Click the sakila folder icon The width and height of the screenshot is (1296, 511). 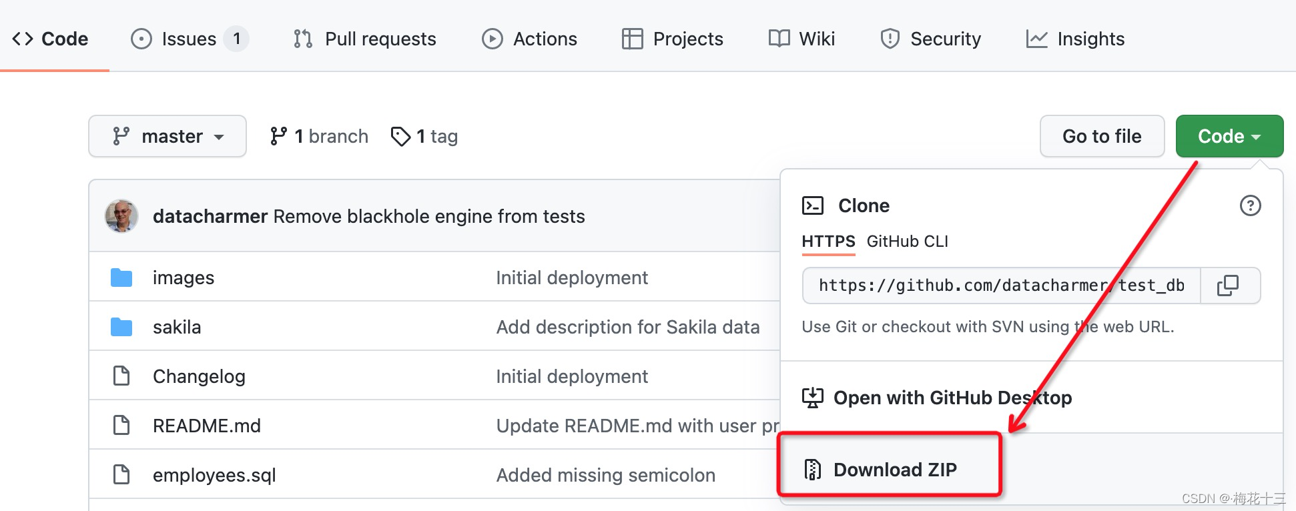tap(121, 327)
